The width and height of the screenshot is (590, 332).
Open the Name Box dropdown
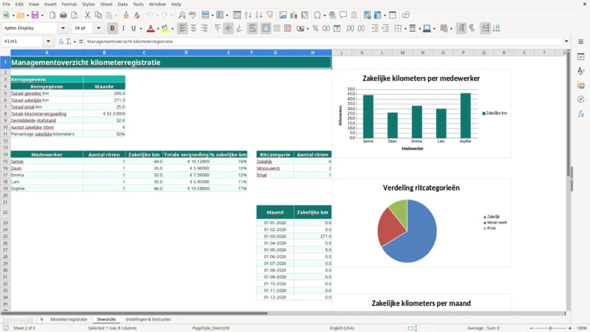coord(48,41)
